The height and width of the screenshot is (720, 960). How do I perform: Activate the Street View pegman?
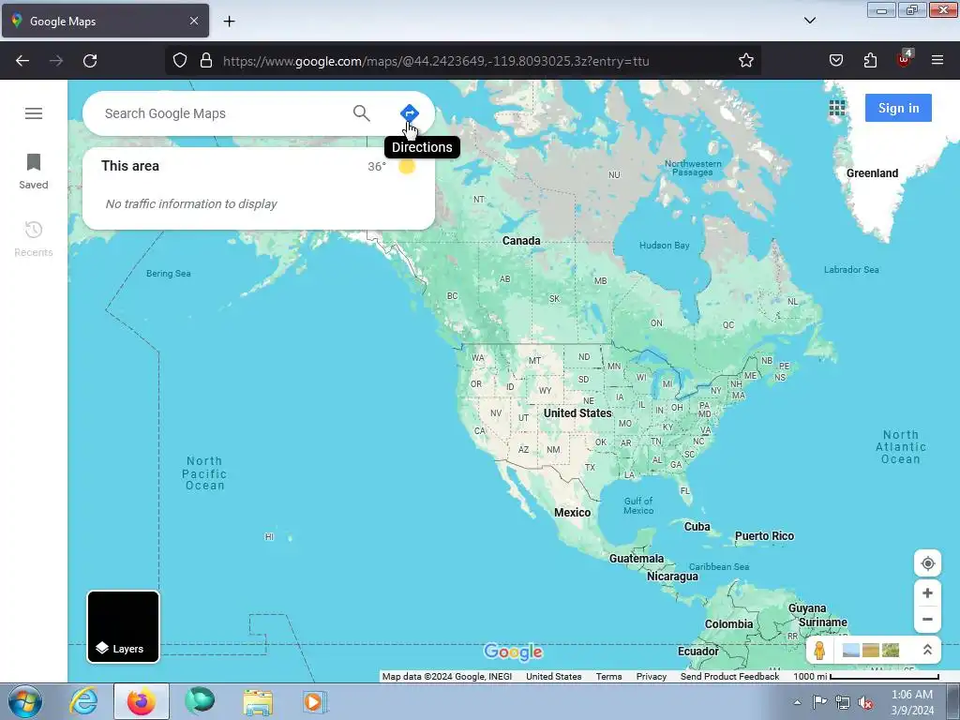819,651
